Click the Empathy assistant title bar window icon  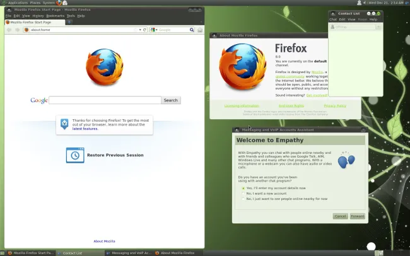pos(237,130)
